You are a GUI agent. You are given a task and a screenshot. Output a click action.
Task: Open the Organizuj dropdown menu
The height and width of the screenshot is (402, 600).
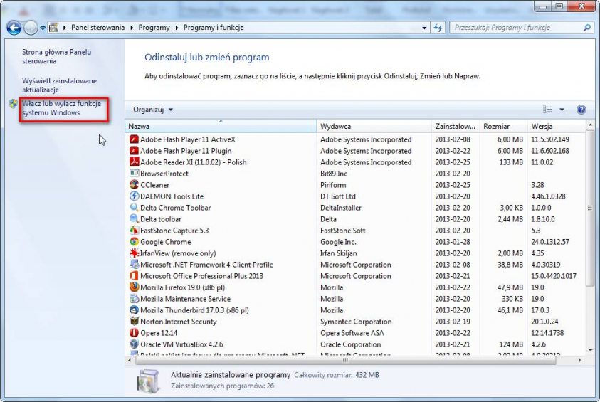pos(153,110)
